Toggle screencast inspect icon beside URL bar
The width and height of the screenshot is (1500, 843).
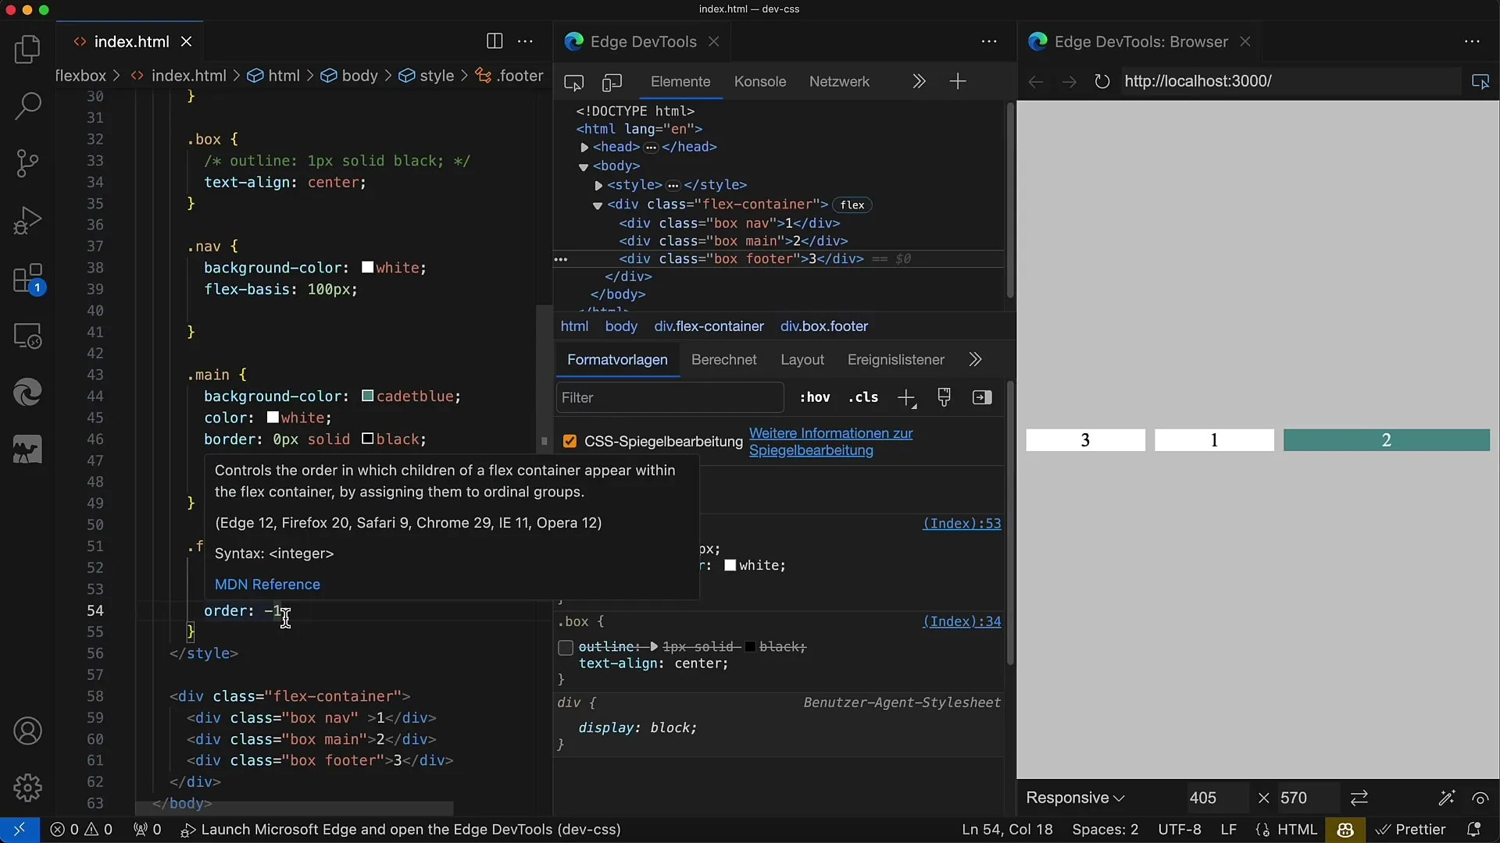point(1480,81)
